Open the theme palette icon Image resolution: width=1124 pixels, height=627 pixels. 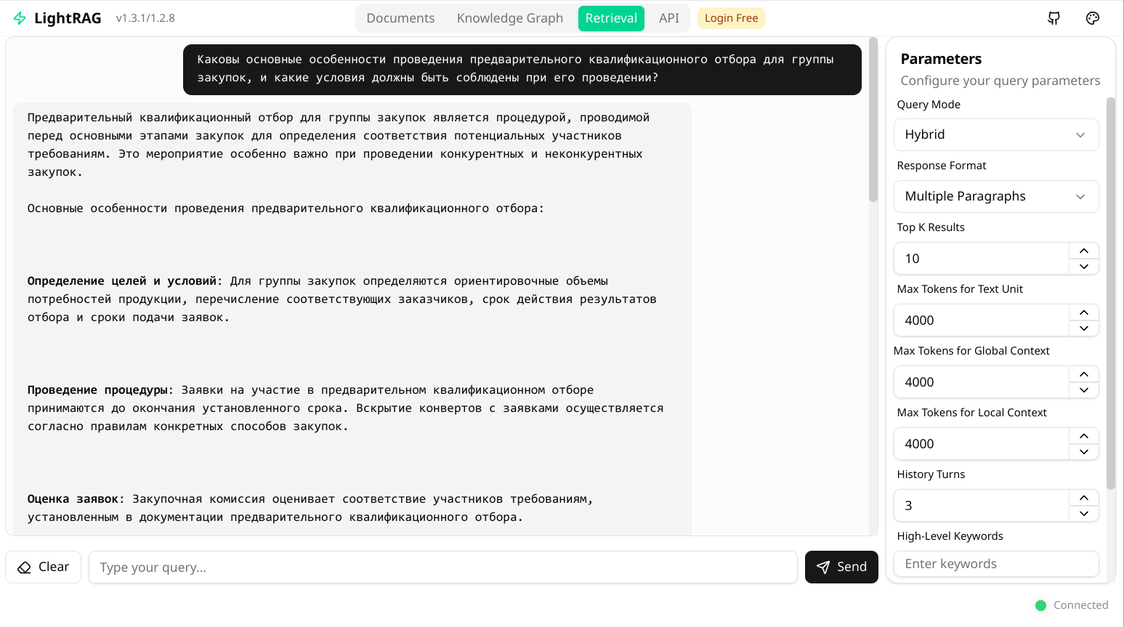click(1092, 18)
